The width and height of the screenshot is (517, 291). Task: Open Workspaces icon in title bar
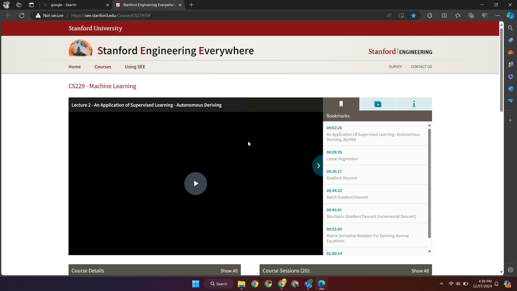19,5
